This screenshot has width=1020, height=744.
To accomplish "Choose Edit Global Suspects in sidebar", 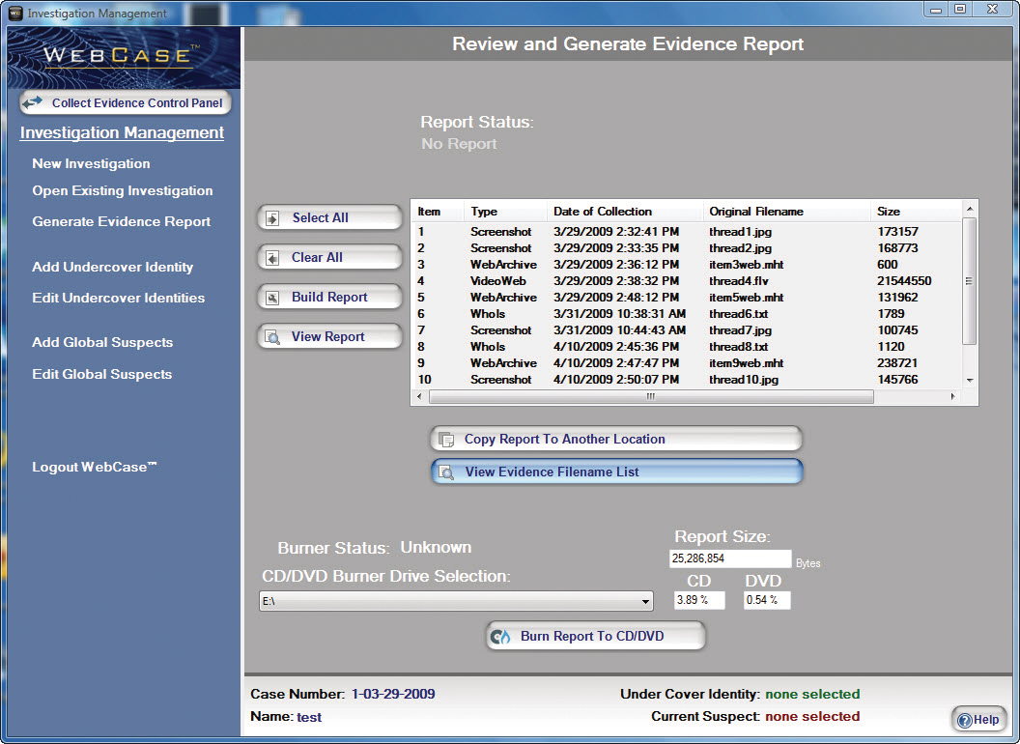I will point(101,375).
